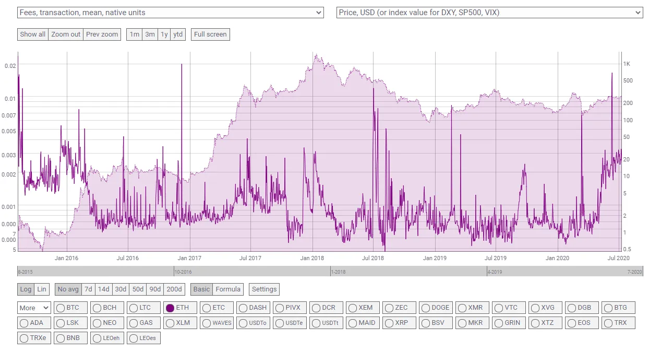Toggle the USDTe coin checkbox

(290, 323)
